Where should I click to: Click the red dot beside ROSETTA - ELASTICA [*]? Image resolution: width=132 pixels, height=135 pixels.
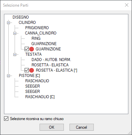click(32, 70)
